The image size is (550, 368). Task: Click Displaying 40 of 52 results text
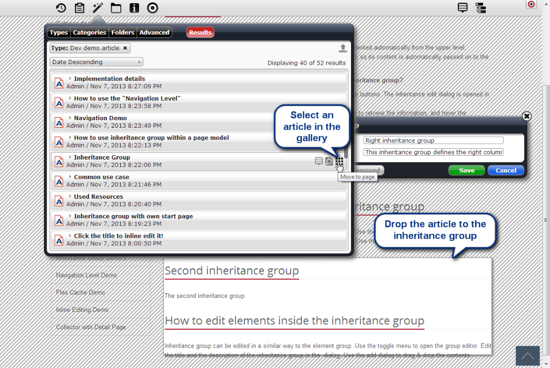coord(307,63)
